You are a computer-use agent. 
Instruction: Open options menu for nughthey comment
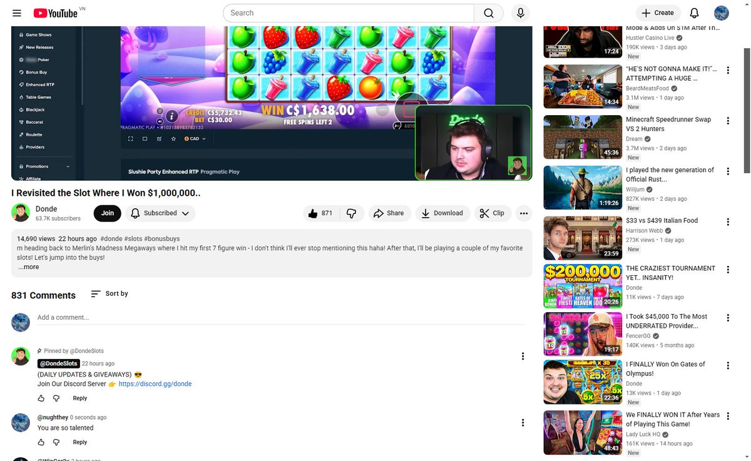point(523,423)
